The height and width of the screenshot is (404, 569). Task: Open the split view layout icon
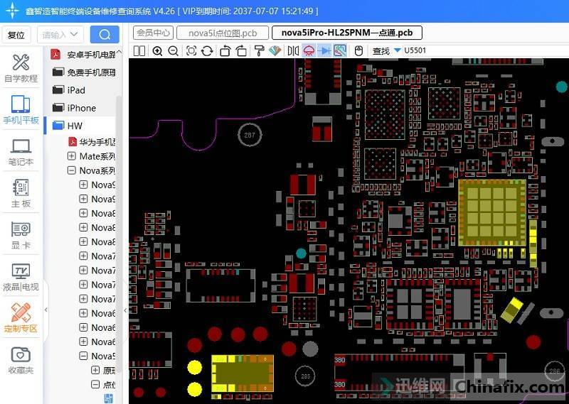139,50
